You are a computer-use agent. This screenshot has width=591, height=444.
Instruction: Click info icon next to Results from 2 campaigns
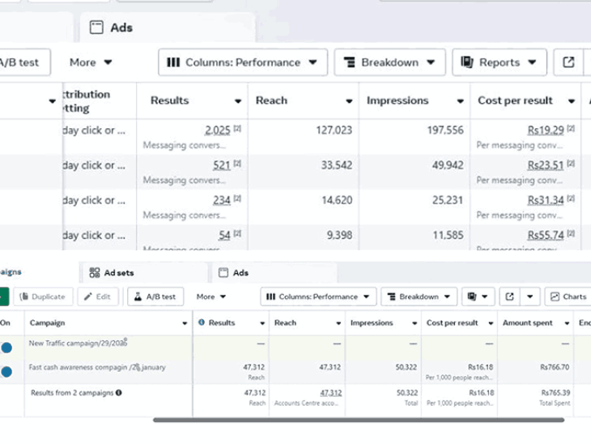[x=119, y=393]
